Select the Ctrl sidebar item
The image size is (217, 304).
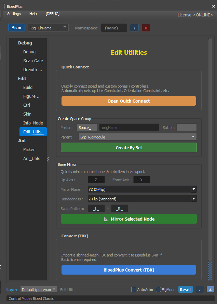tap(27, 105)
